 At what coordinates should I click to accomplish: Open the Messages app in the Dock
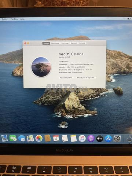(22, 138)
